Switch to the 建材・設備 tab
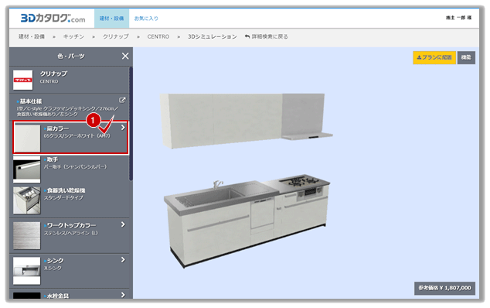The width and height of the screenshot is (490, 308). coord(111,19)
